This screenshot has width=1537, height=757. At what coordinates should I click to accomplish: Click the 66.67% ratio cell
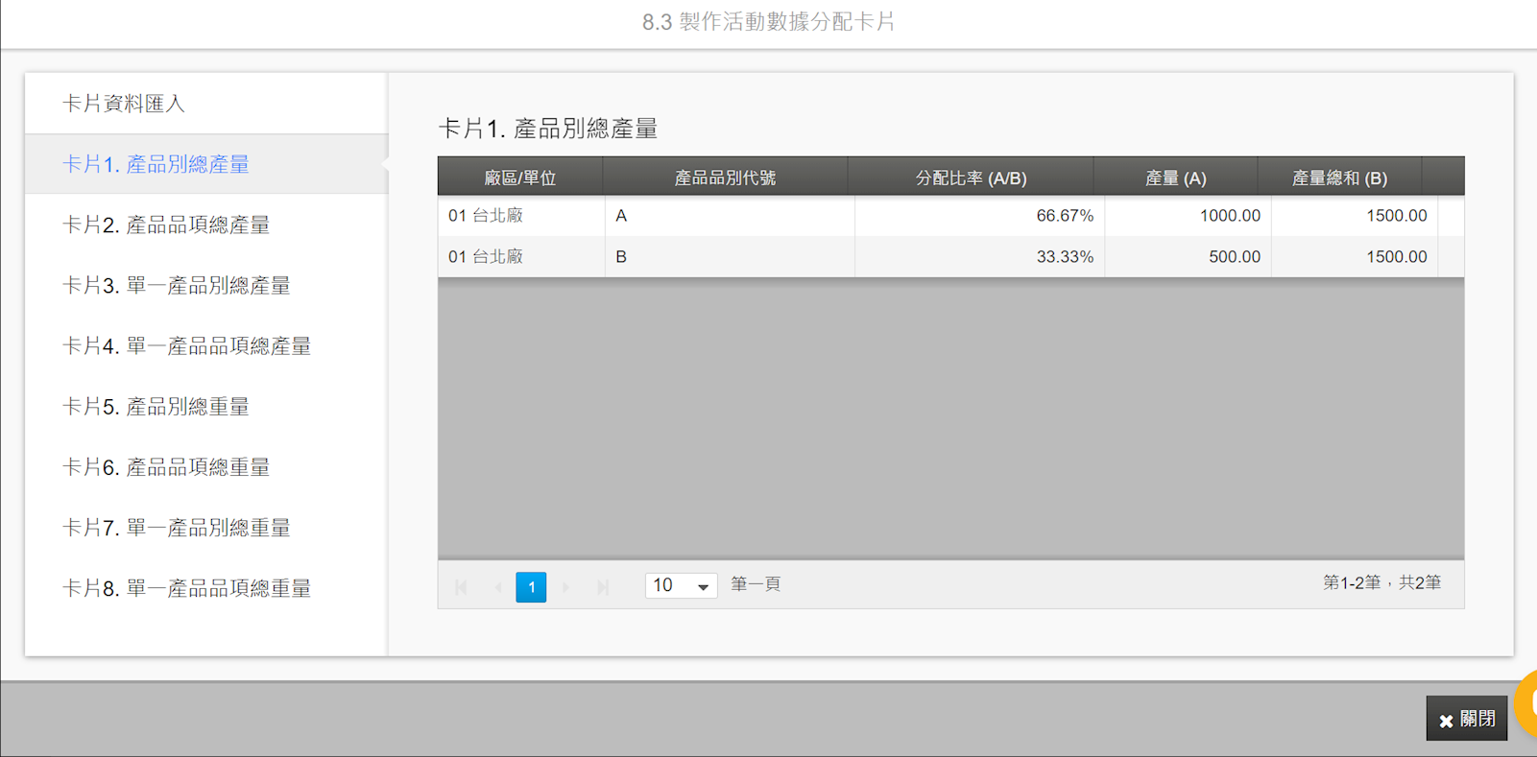click(x=979, y=216)
